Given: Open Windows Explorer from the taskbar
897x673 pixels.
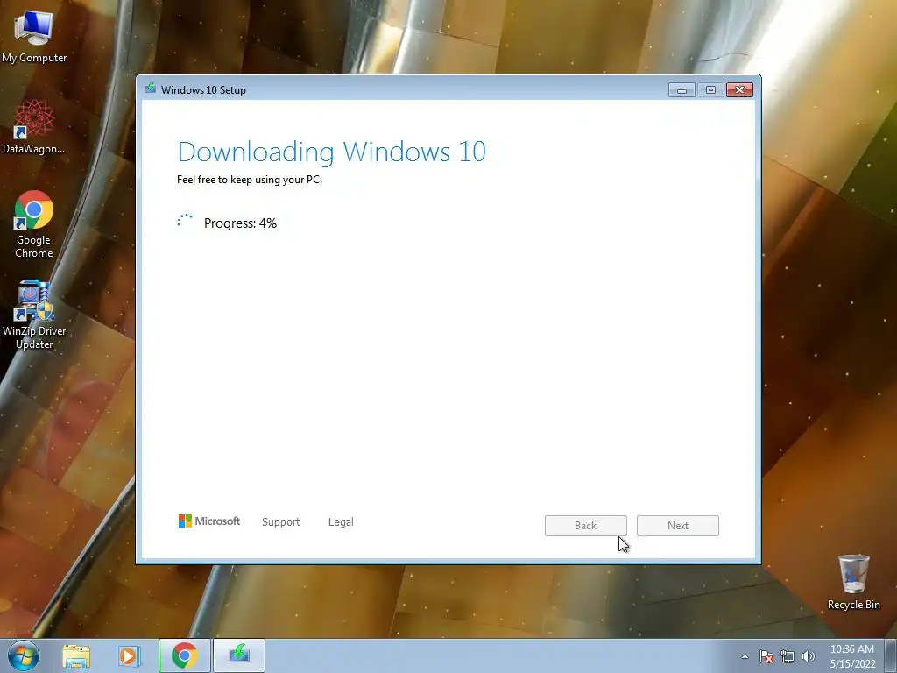Looking at the screenshot, I should pyautogui.click(x=77, y=655).
